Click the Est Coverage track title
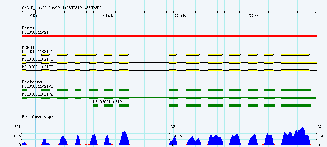Image resolution: width=327 pixels, height=147 pixels. click(x=37, y=117)
